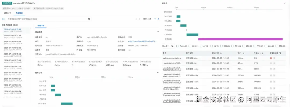Viewport: 290px width, 107px height.
Task: Collapse the 时分布 chart panel via its chevron
Action: pos(285,3)
